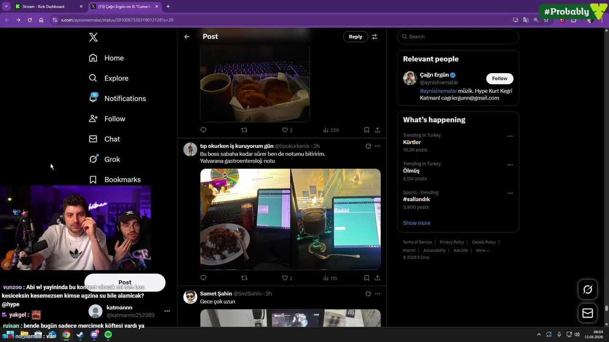609x342 pixels.
Task: Follow Çağrı Ergün
Action: coord(500,78)
